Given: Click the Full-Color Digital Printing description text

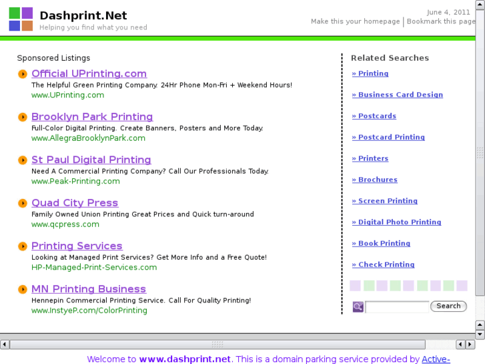Looking at the screenshot, I should click(x=147, y=128).
